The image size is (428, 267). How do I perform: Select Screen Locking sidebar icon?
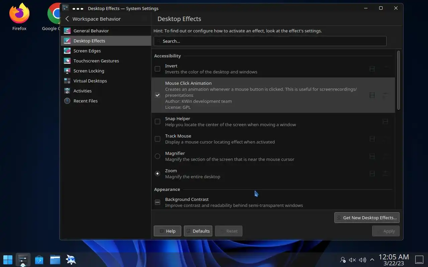[67, 71]
